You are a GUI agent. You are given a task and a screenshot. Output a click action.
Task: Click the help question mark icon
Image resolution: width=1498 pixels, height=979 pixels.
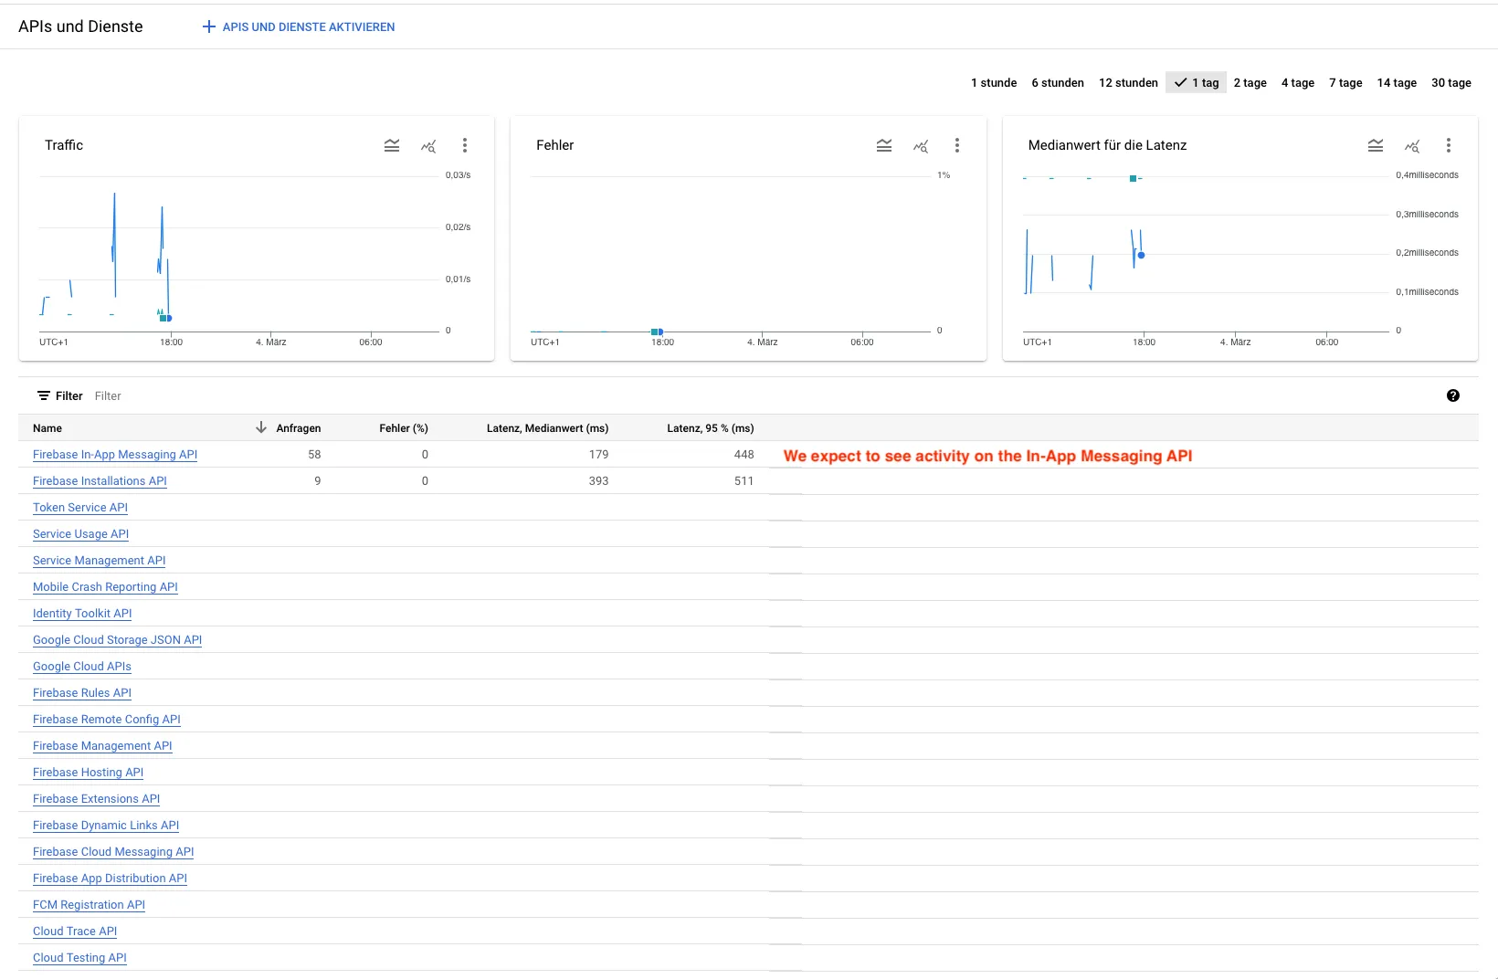click(1453, 395)
